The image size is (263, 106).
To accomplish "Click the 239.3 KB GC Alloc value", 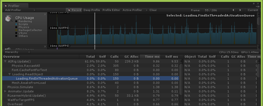I will point(131,61).
